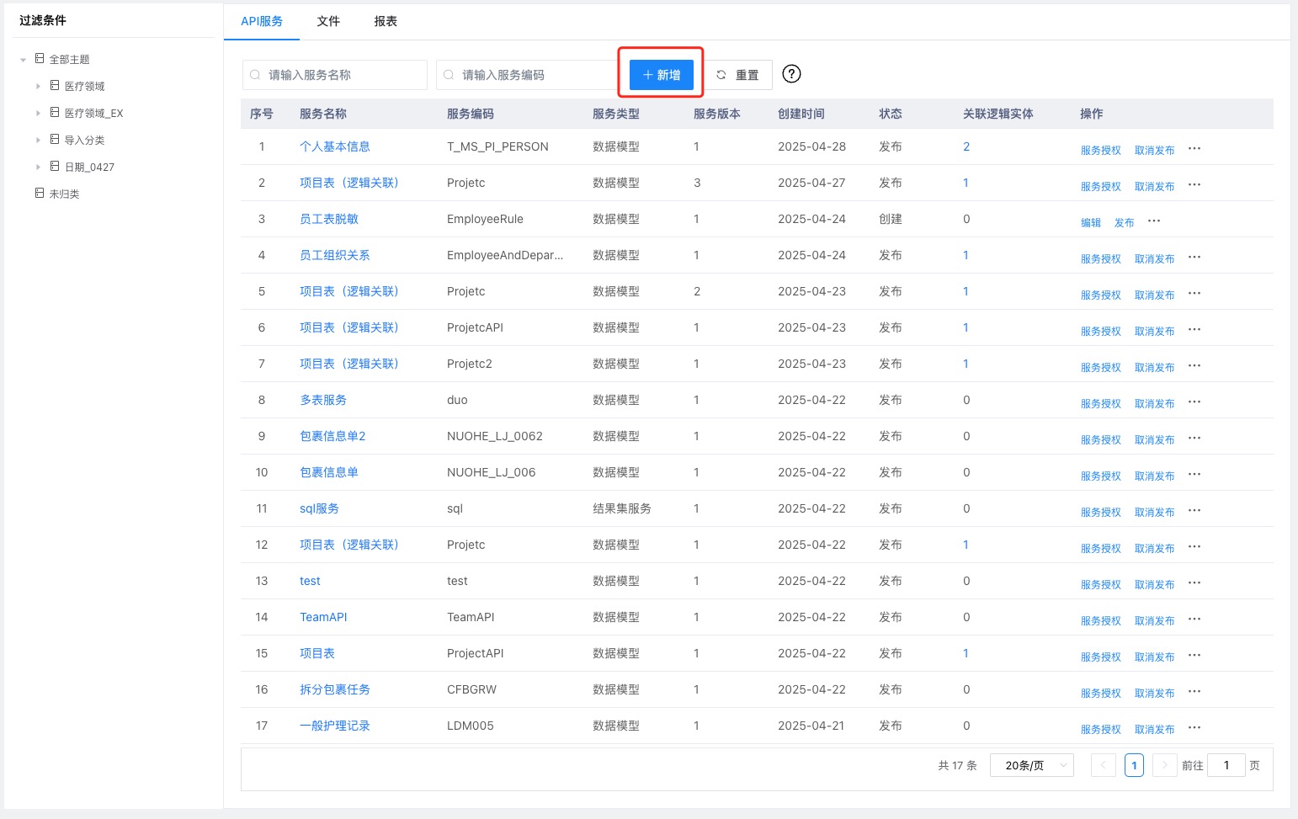Open the 员工组织关系 service link
The width and height of the screenshot is (1298, 819).
tap(335, 255)
